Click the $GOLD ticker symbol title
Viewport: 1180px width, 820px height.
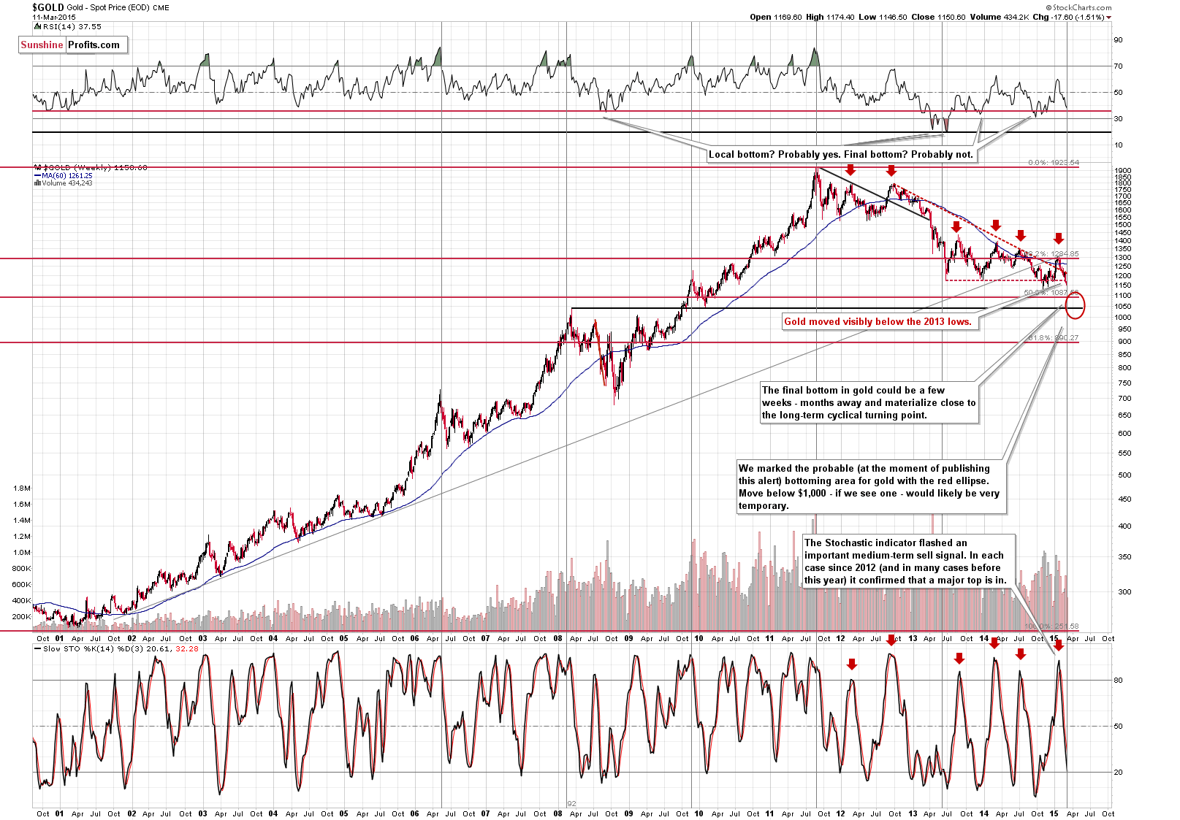point(47,7)
